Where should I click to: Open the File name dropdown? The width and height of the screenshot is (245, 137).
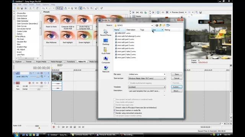coord(164,74)
